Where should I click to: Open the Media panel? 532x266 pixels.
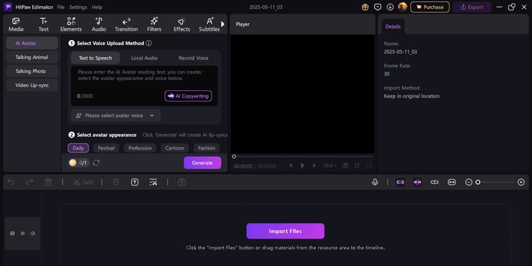16,25
